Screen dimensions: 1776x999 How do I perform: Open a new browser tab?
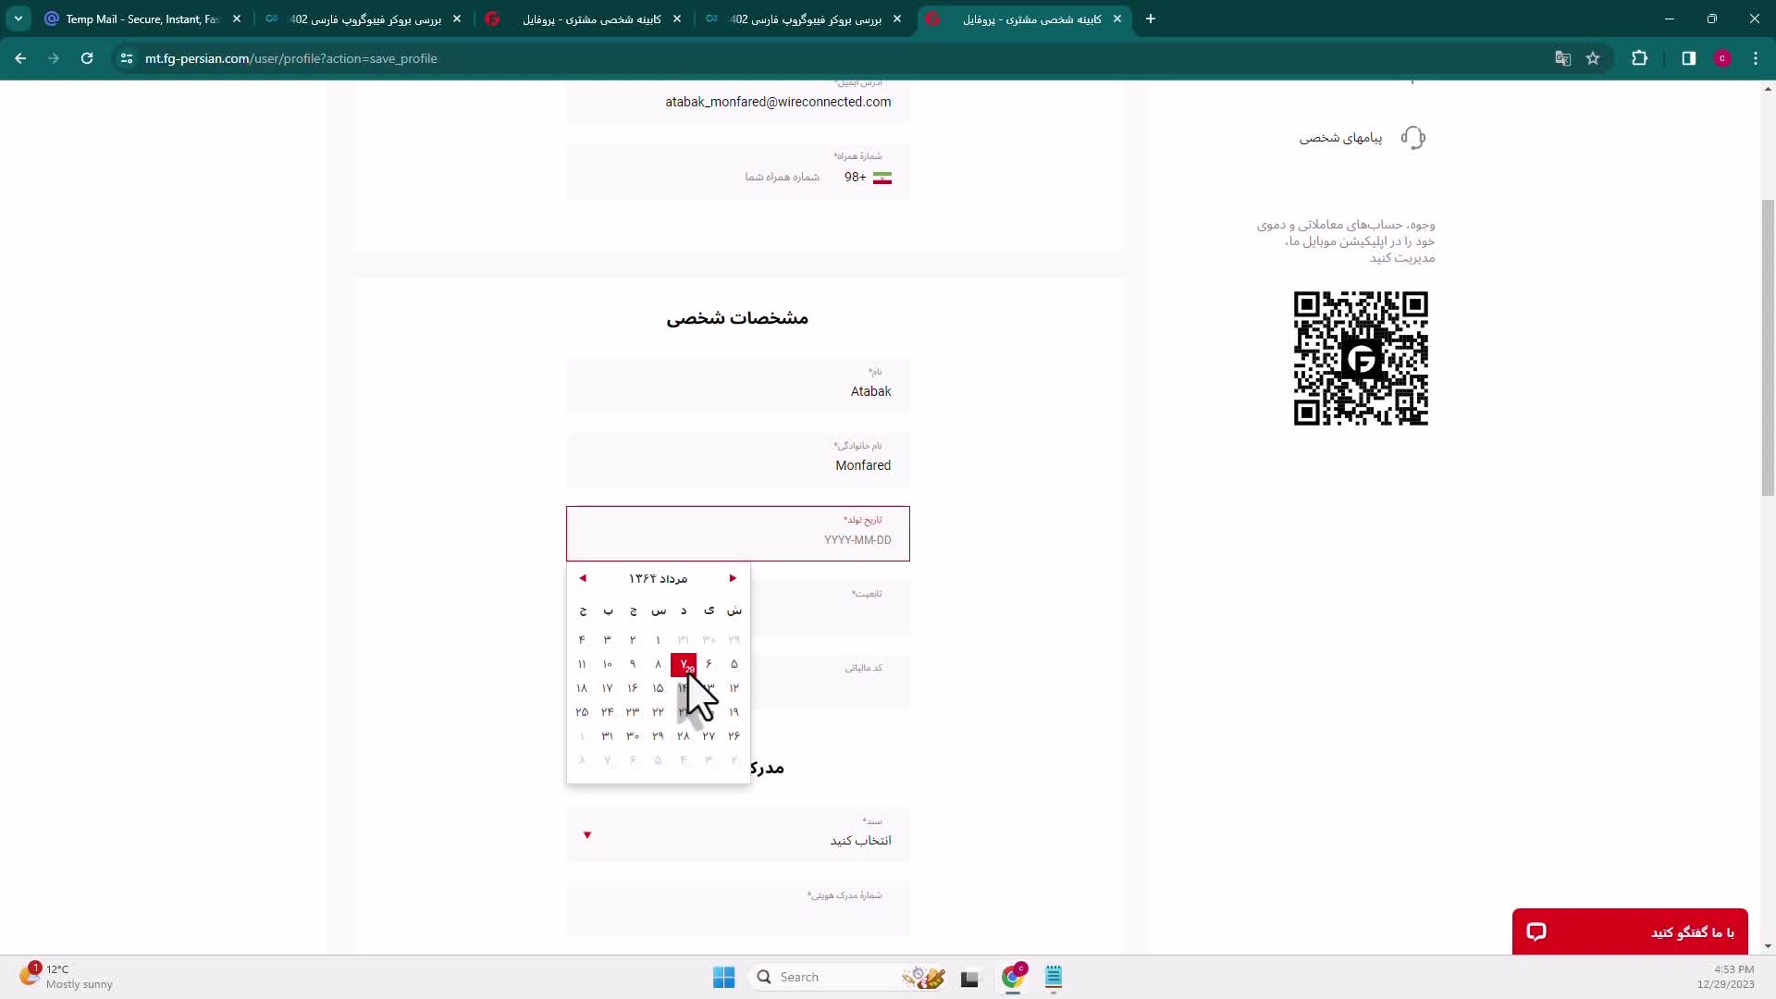(x=1150, y=18)
